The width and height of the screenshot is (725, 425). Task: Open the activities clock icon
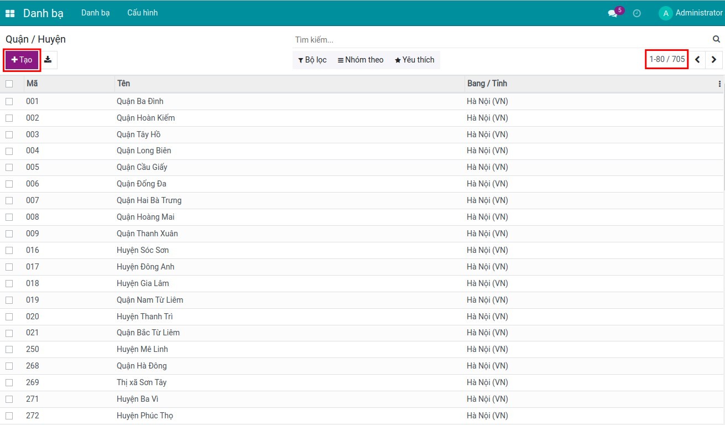tap(637, 13)
